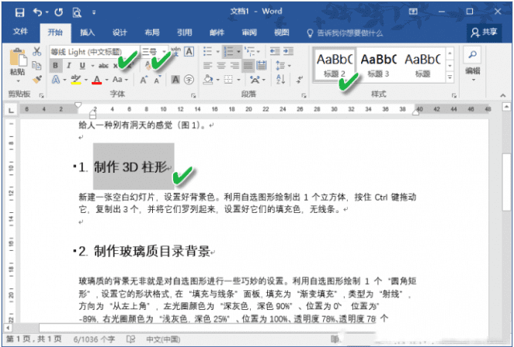Open the Change Case Aa dropdown

[x=120, y=80]
